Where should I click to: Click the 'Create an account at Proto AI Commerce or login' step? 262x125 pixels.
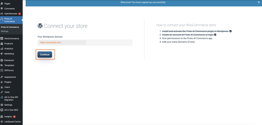tap(188, 35)
